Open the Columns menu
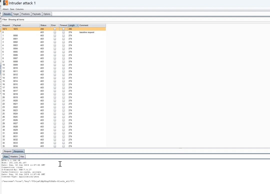The height and width of the screenshot is (194, 270). (x=19, y=9)
